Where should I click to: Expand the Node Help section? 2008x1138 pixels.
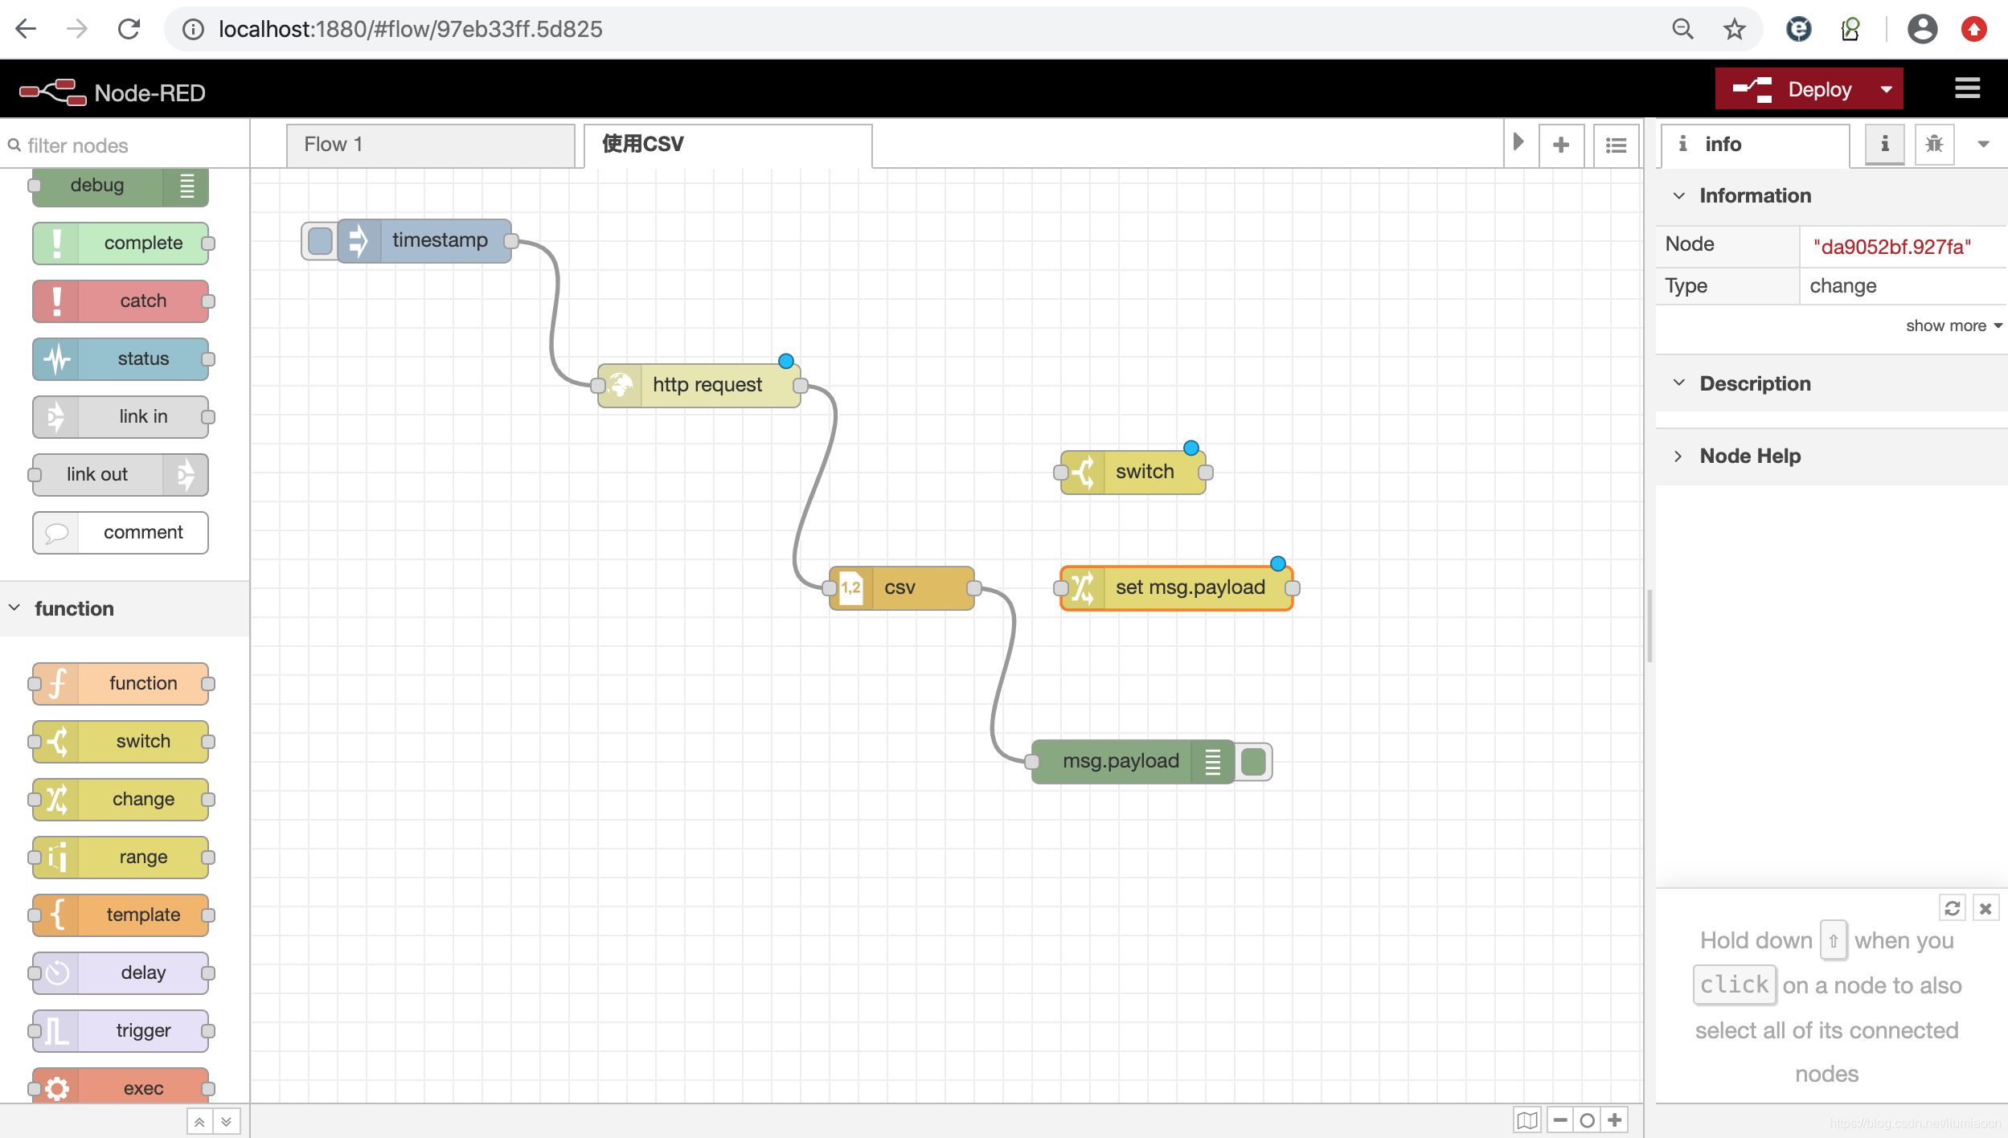tap(1749, 456)
